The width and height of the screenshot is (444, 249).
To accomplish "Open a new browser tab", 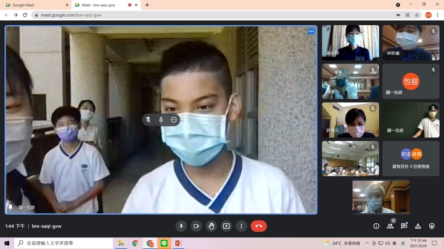I will (147, 5).
